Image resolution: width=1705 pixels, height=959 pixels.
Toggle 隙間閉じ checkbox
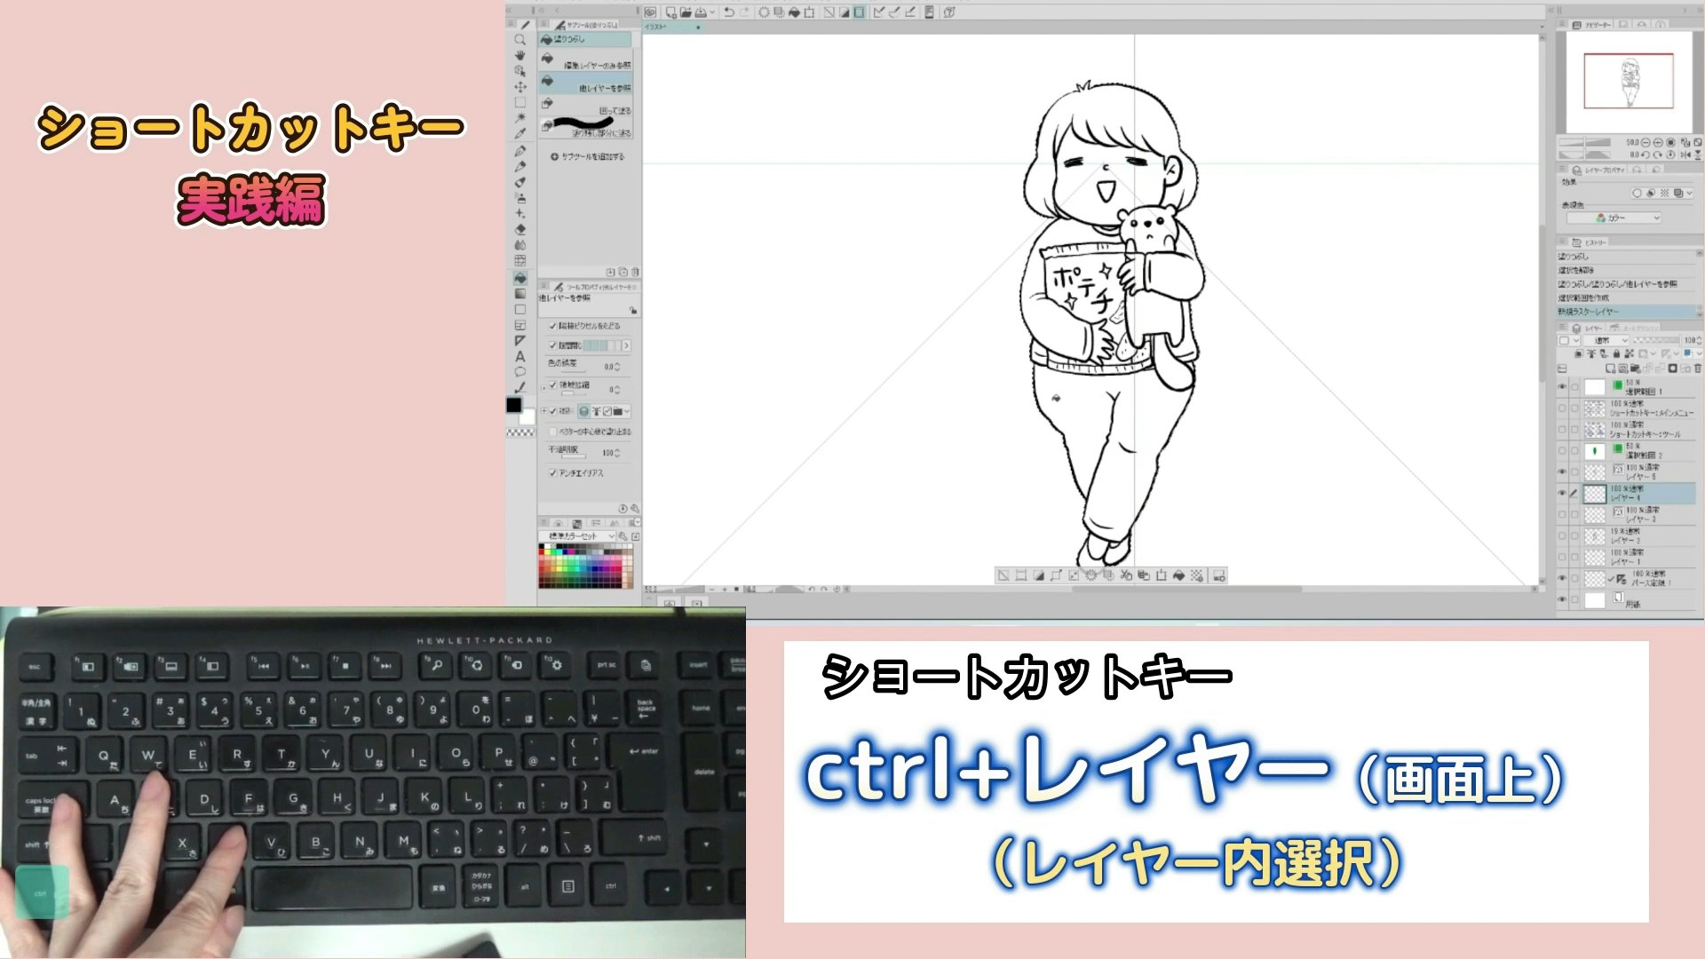point(552,345)
